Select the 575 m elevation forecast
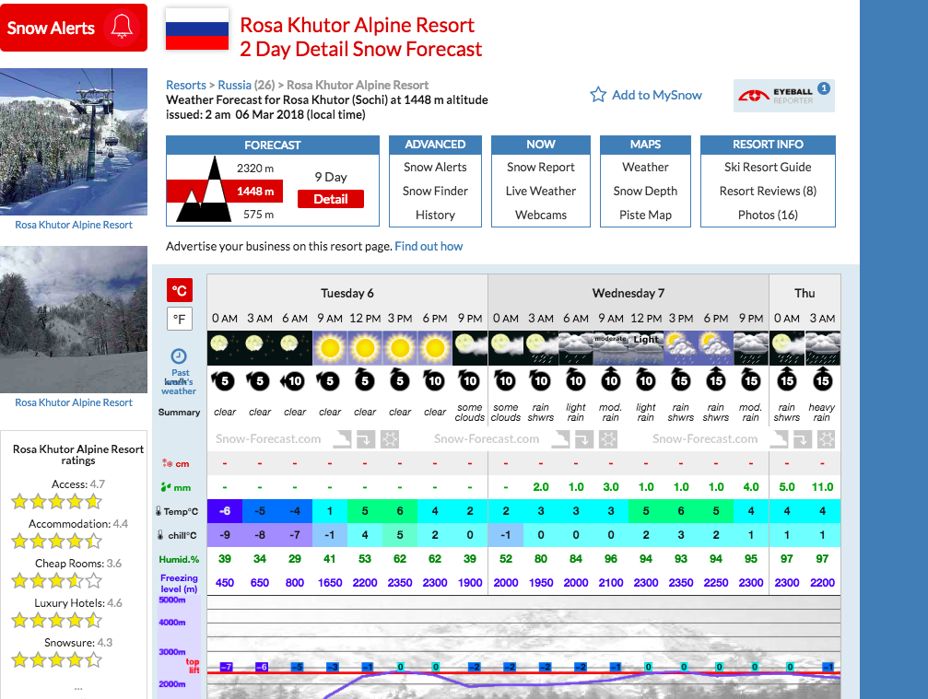Viewport: 928px width, 699px height. coord(259,214)
